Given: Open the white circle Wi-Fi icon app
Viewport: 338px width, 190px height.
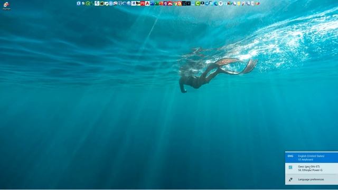Looking at the screenshot, I should pos(221,3).
